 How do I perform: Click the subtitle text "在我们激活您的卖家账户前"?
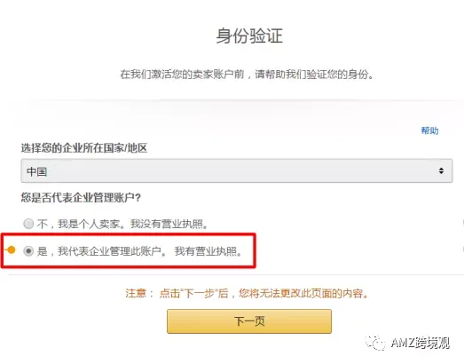point(182,75)
